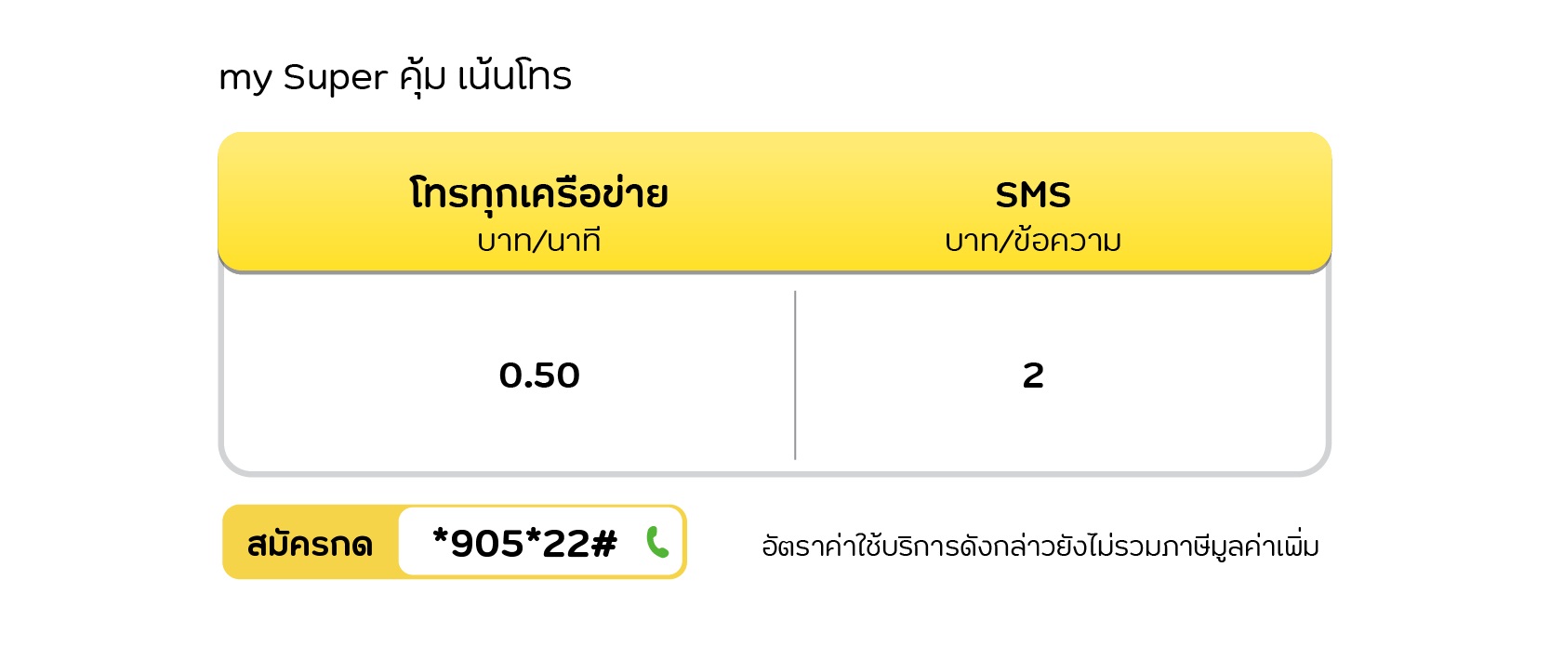Click the vertical divider between price columns
Image resolution: width=1550 pixels, height=646 pixels.
(x=795, y=375)
